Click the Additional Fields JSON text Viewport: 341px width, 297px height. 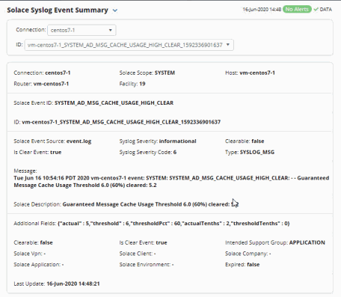(173, 224)
